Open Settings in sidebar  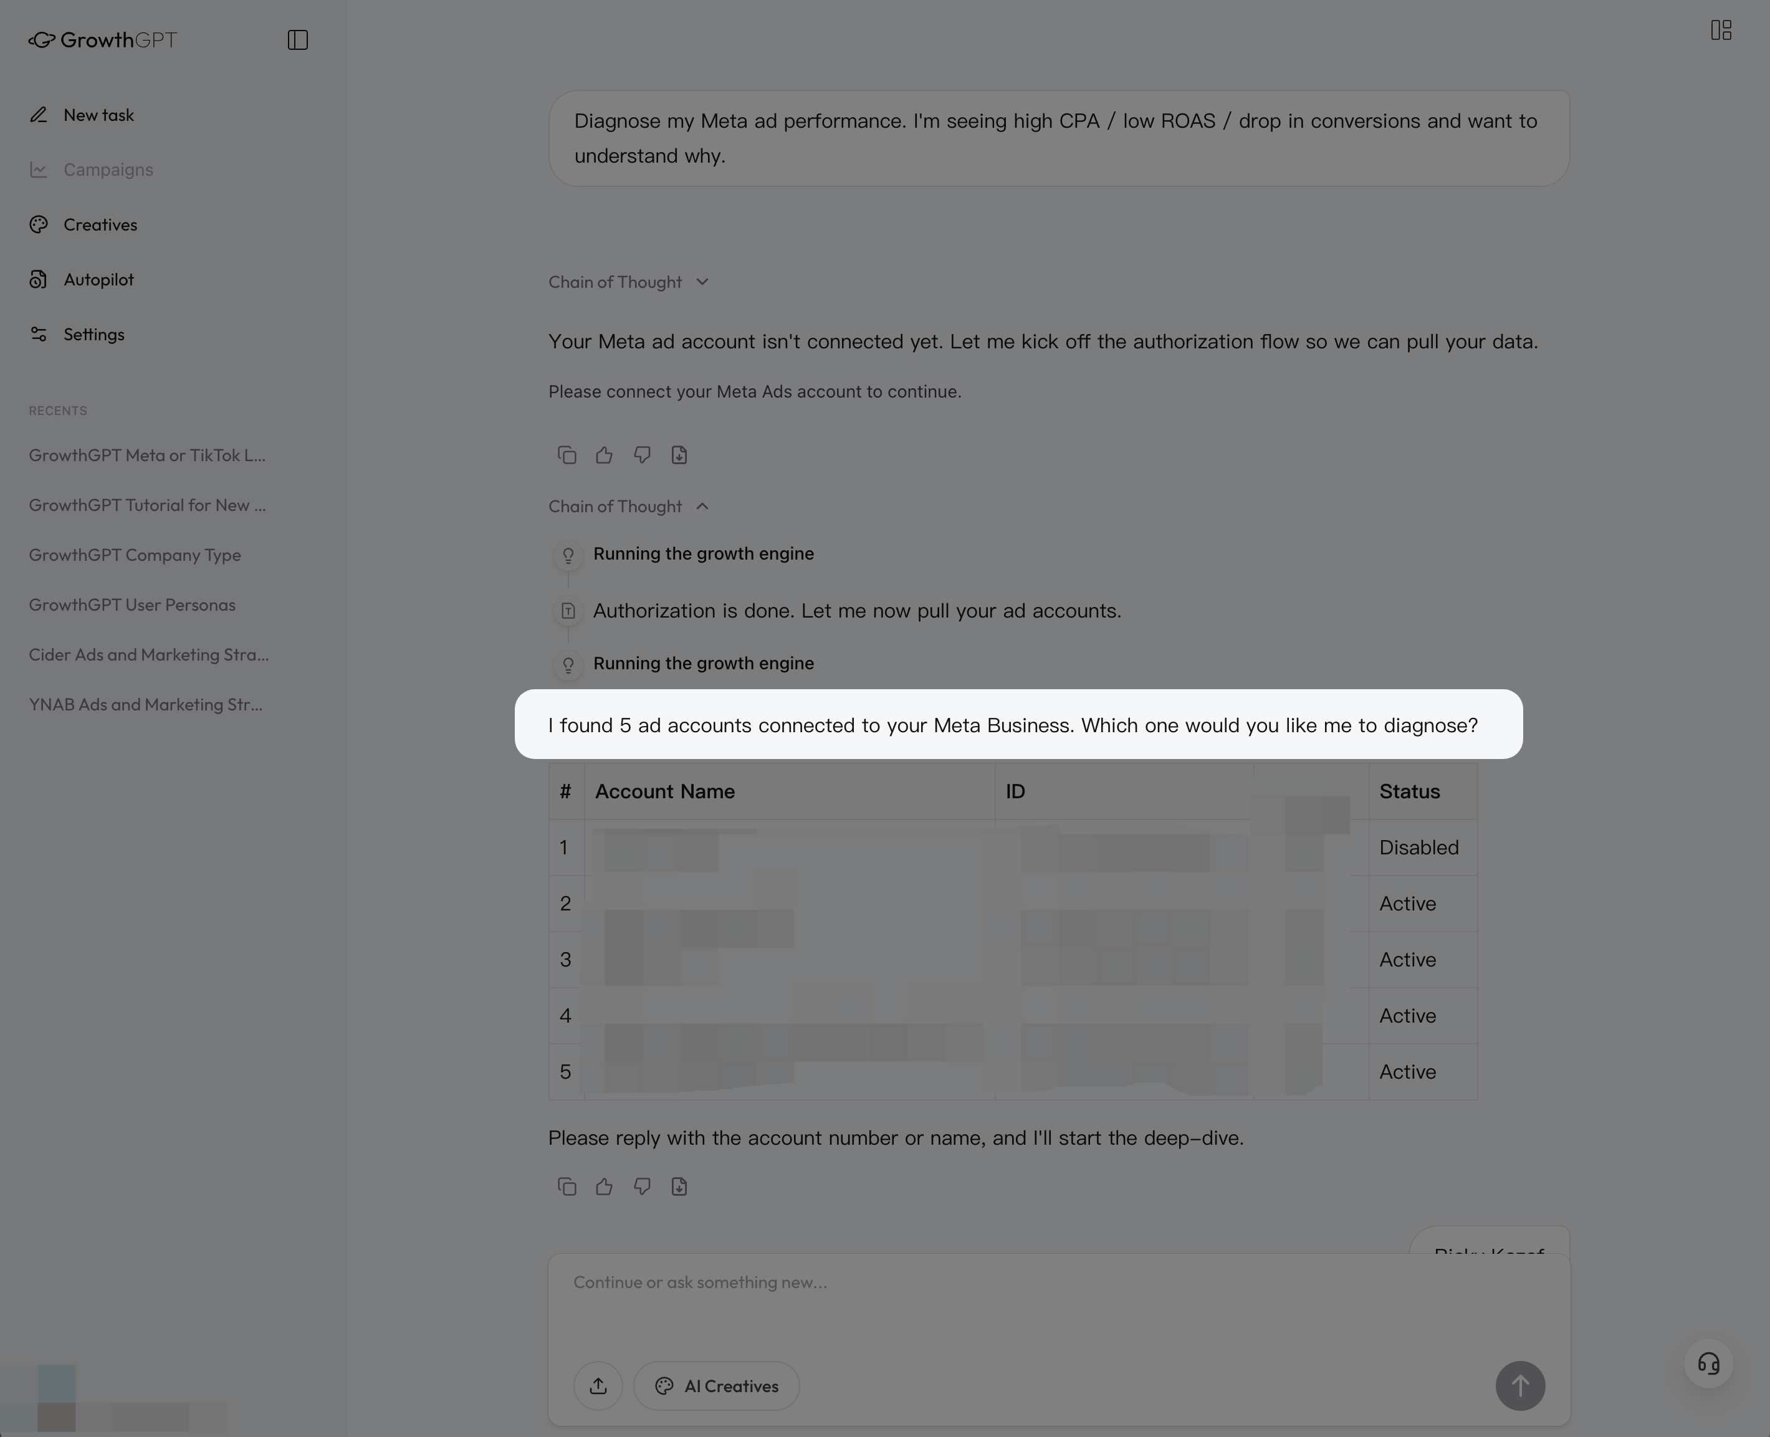(x=93, y=335)
